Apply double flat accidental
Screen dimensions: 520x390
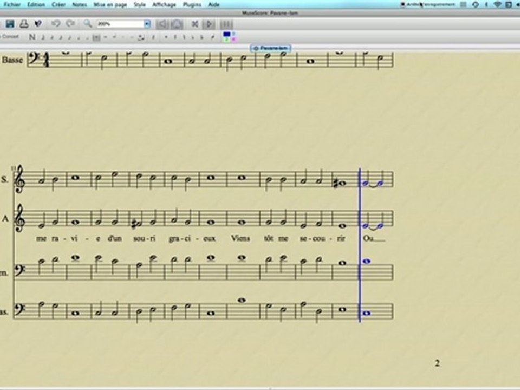[x=202, y=37]
